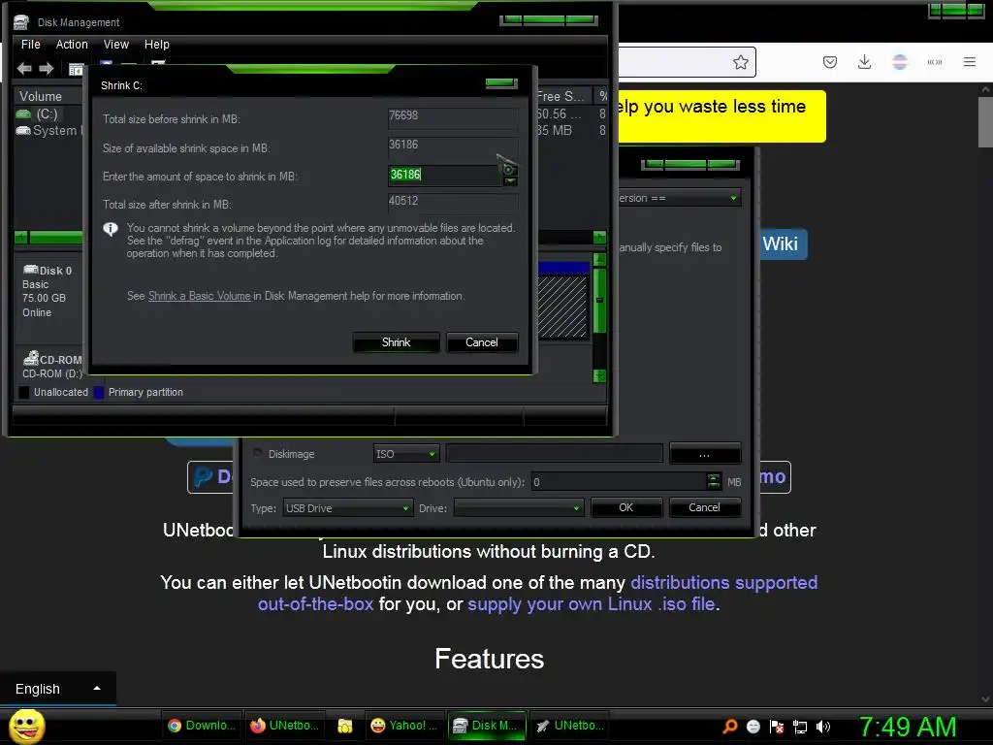Viewport: 993px width, 745px height.
Task: Click the network tray icon
Action: pos(800,727)
